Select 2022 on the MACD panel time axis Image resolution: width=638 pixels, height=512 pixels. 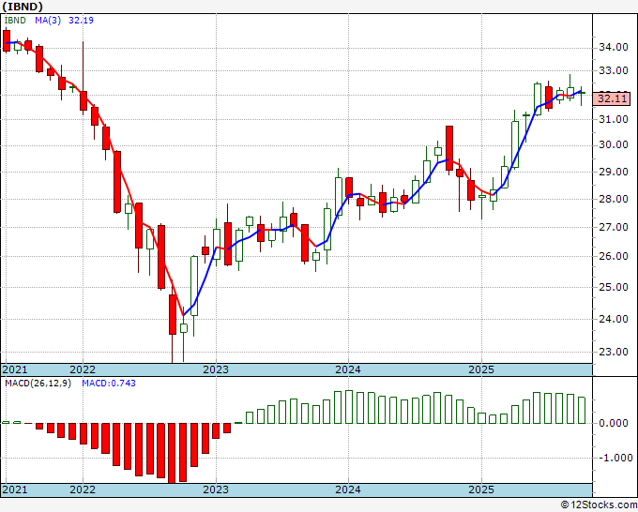pos(83,489)
